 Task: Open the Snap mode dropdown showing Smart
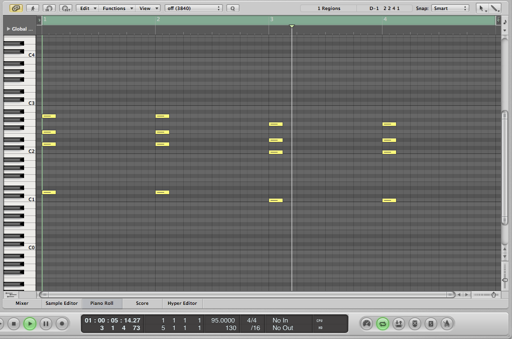tap(450, 8)
